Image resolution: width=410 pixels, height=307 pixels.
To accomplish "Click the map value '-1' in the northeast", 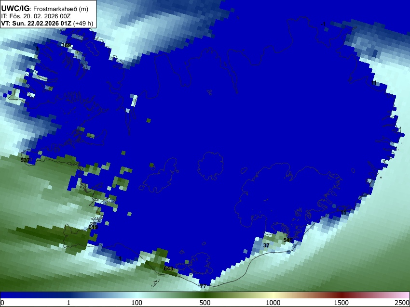I will click(x=323, y=24).
